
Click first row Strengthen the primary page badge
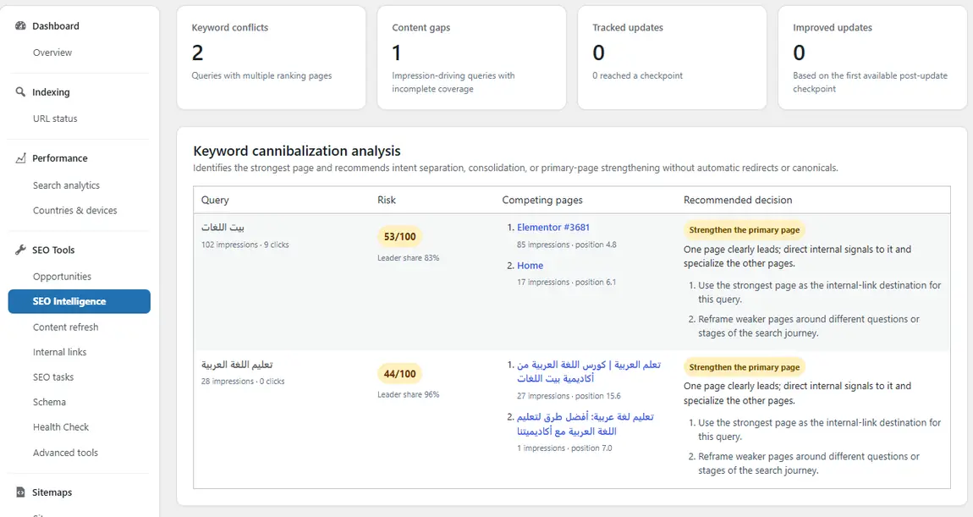(744, 229)
